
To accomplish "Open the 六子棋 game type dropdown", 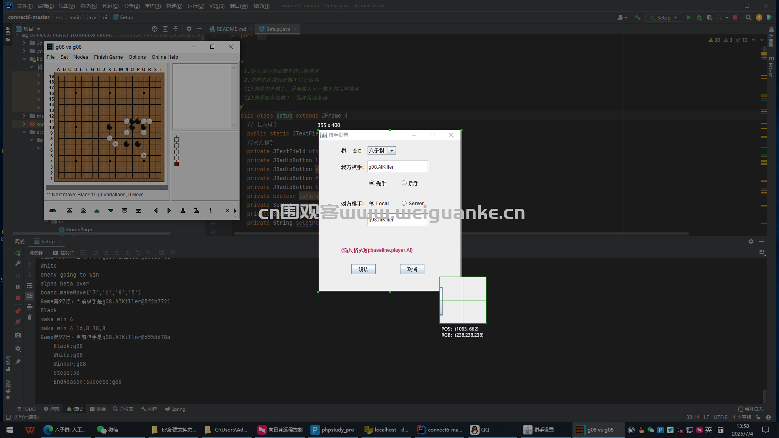I will tap(392, 151).
